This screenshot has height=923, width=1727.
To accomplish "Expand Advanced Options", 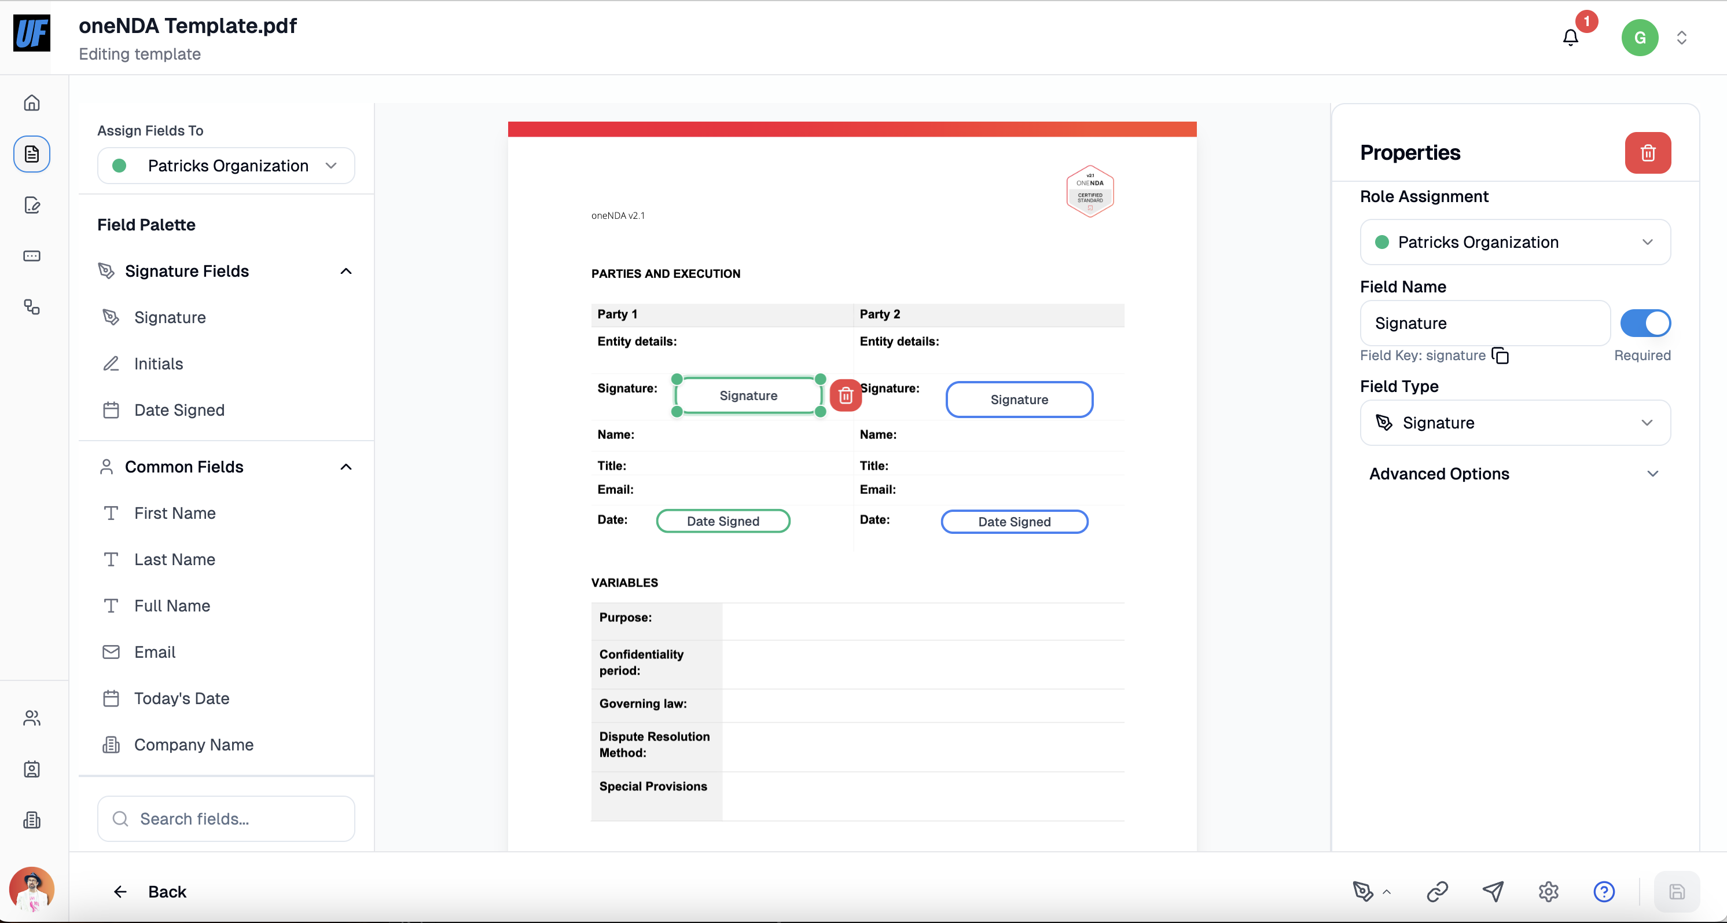I will click(1515, 474).
